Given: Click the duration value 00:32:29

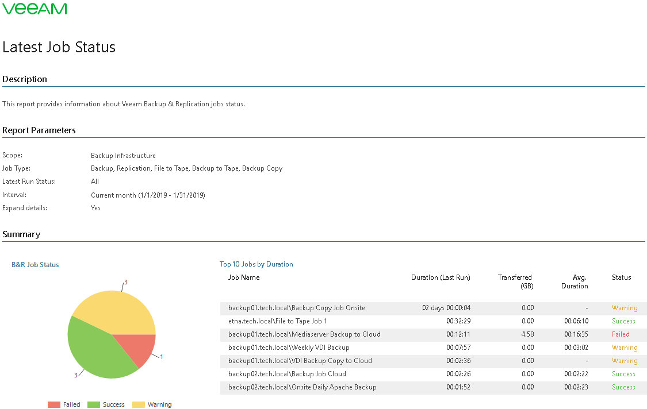Looking at the screenshot, I should (458, 321).
